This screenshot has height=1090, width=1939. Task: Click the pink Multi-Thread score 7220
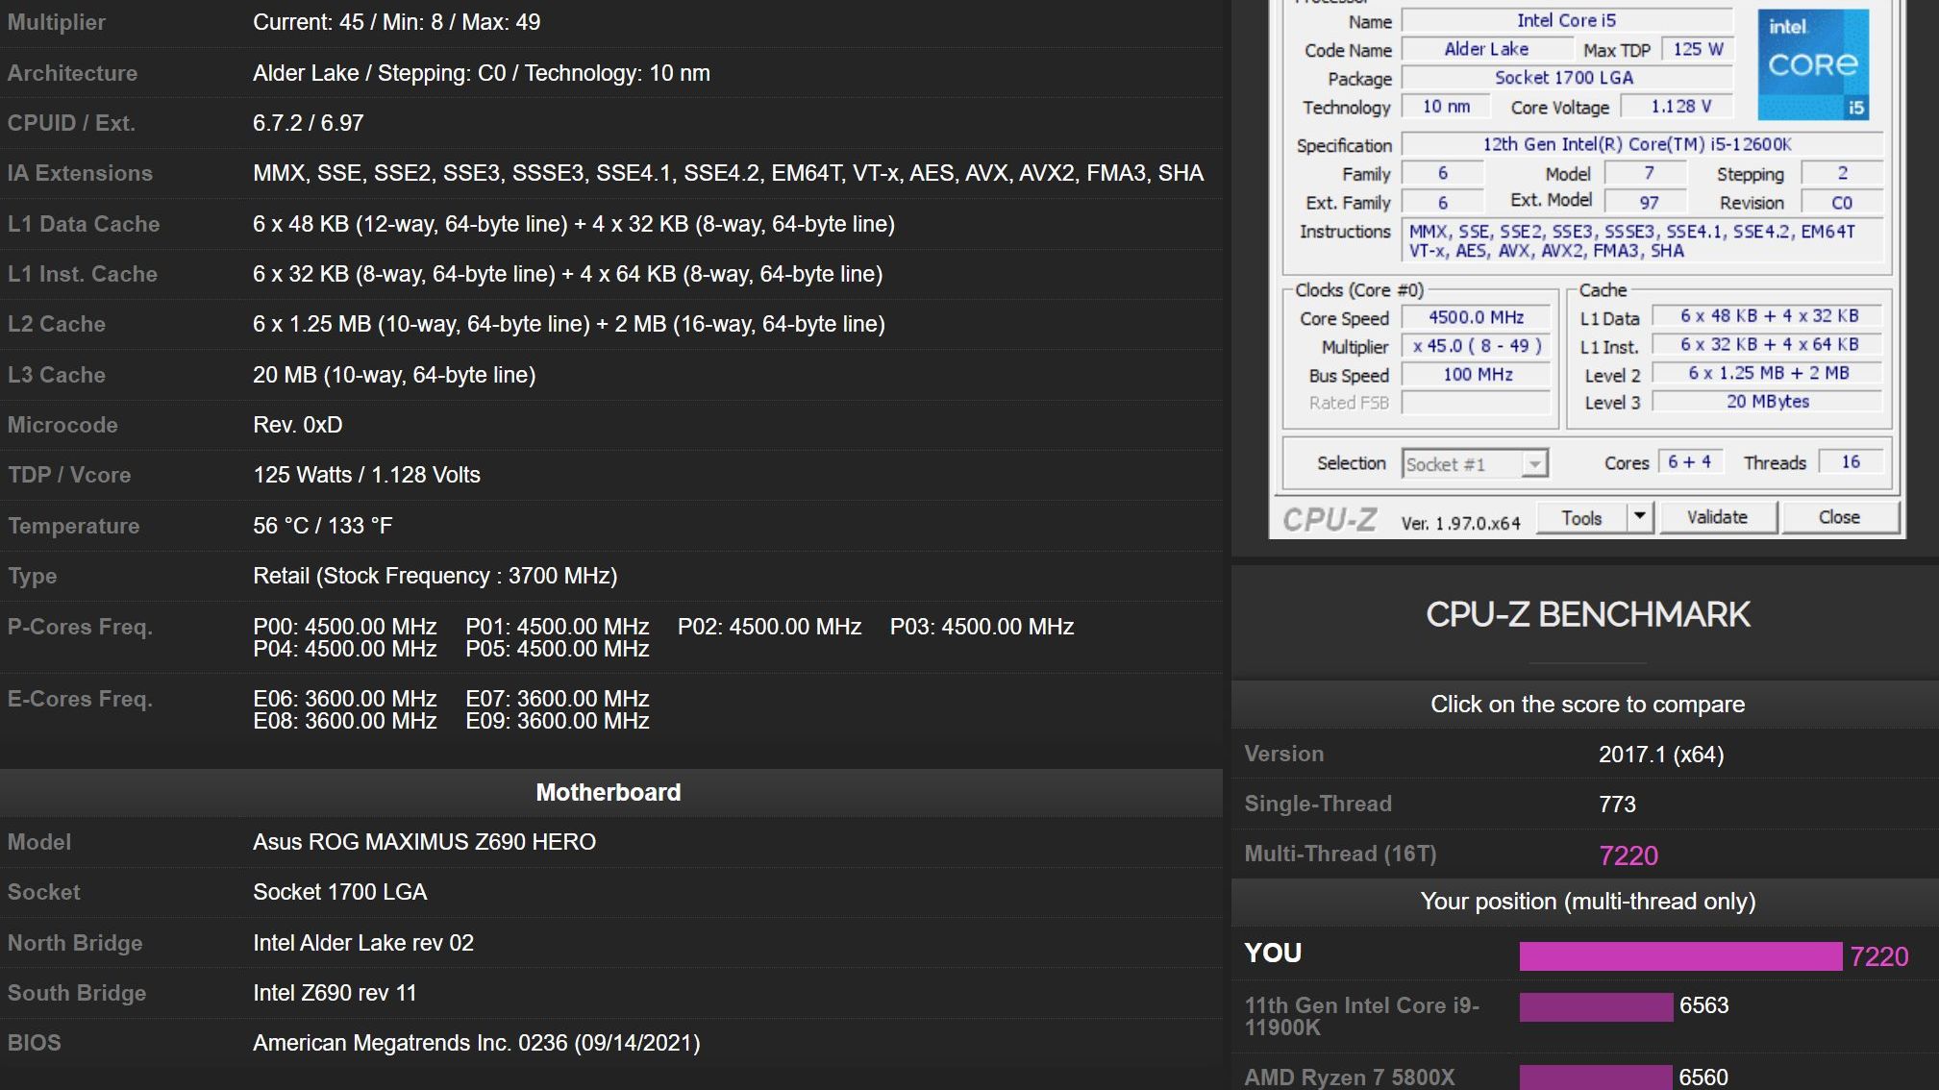tap(1628, 855)
